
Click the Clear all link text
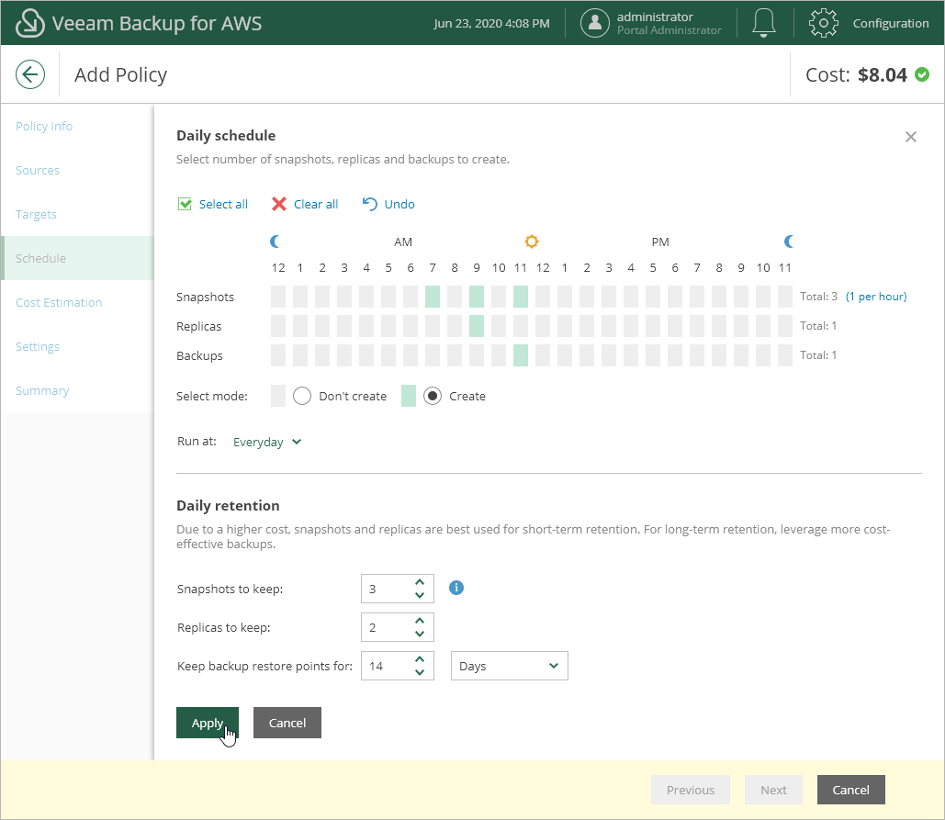pos(316,204)
